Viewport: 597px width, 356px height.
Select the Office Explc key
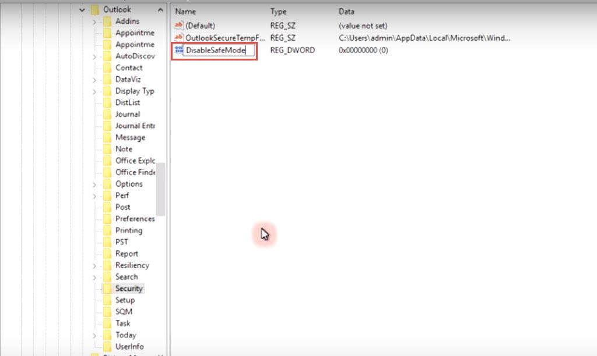pyautogui.click(x=135, y=161)
